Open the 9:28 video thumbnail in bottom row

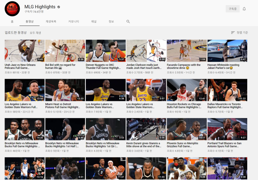click(187, 168)
